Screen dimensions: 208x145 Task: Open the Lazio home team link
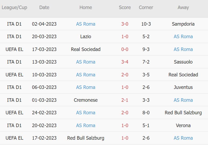point(86,37)
